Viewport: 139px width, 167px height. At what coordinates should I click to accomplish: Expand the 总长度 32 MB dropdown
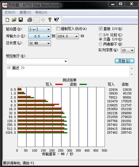[x=39, y=43]
